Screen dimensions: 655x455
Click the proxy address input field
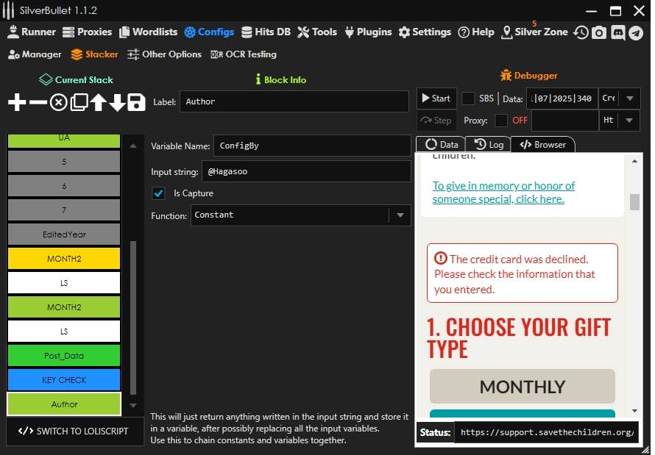pyautogui.click(x=565, y=121)
